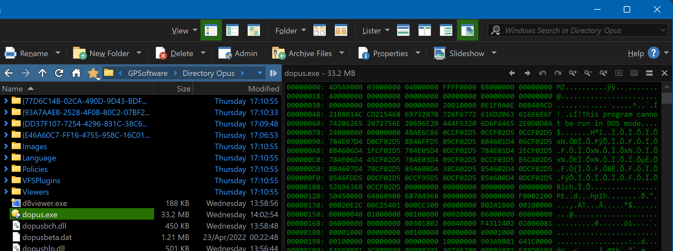Image resolution: width=673 pixels, height=251 pixels.
Task: Click the locked folders icon
Action: pyautogui.click(x=341, y=30)
